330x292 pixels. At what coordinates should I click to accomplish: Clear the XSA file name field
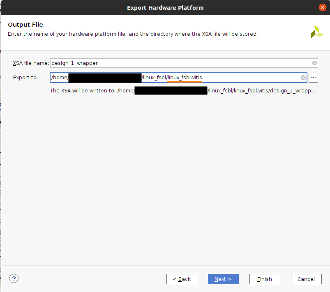click(x=314, y=63)
